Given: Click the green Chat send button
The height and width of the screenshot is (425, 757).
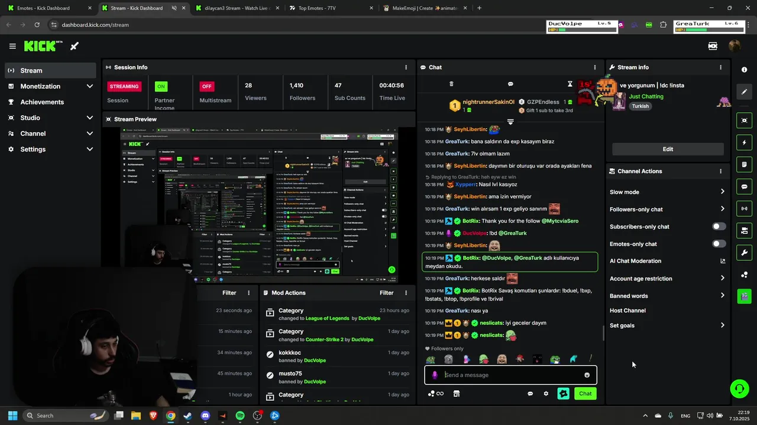Looking at the screenshot, I should pyautogui.click(x=585, y=394).
